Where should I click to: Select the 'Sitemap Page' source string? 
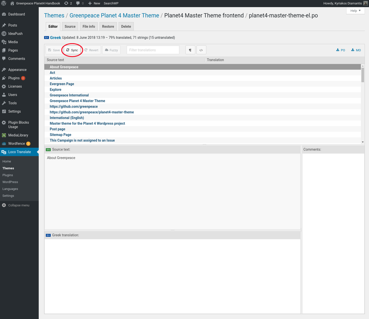click(203, 135)
